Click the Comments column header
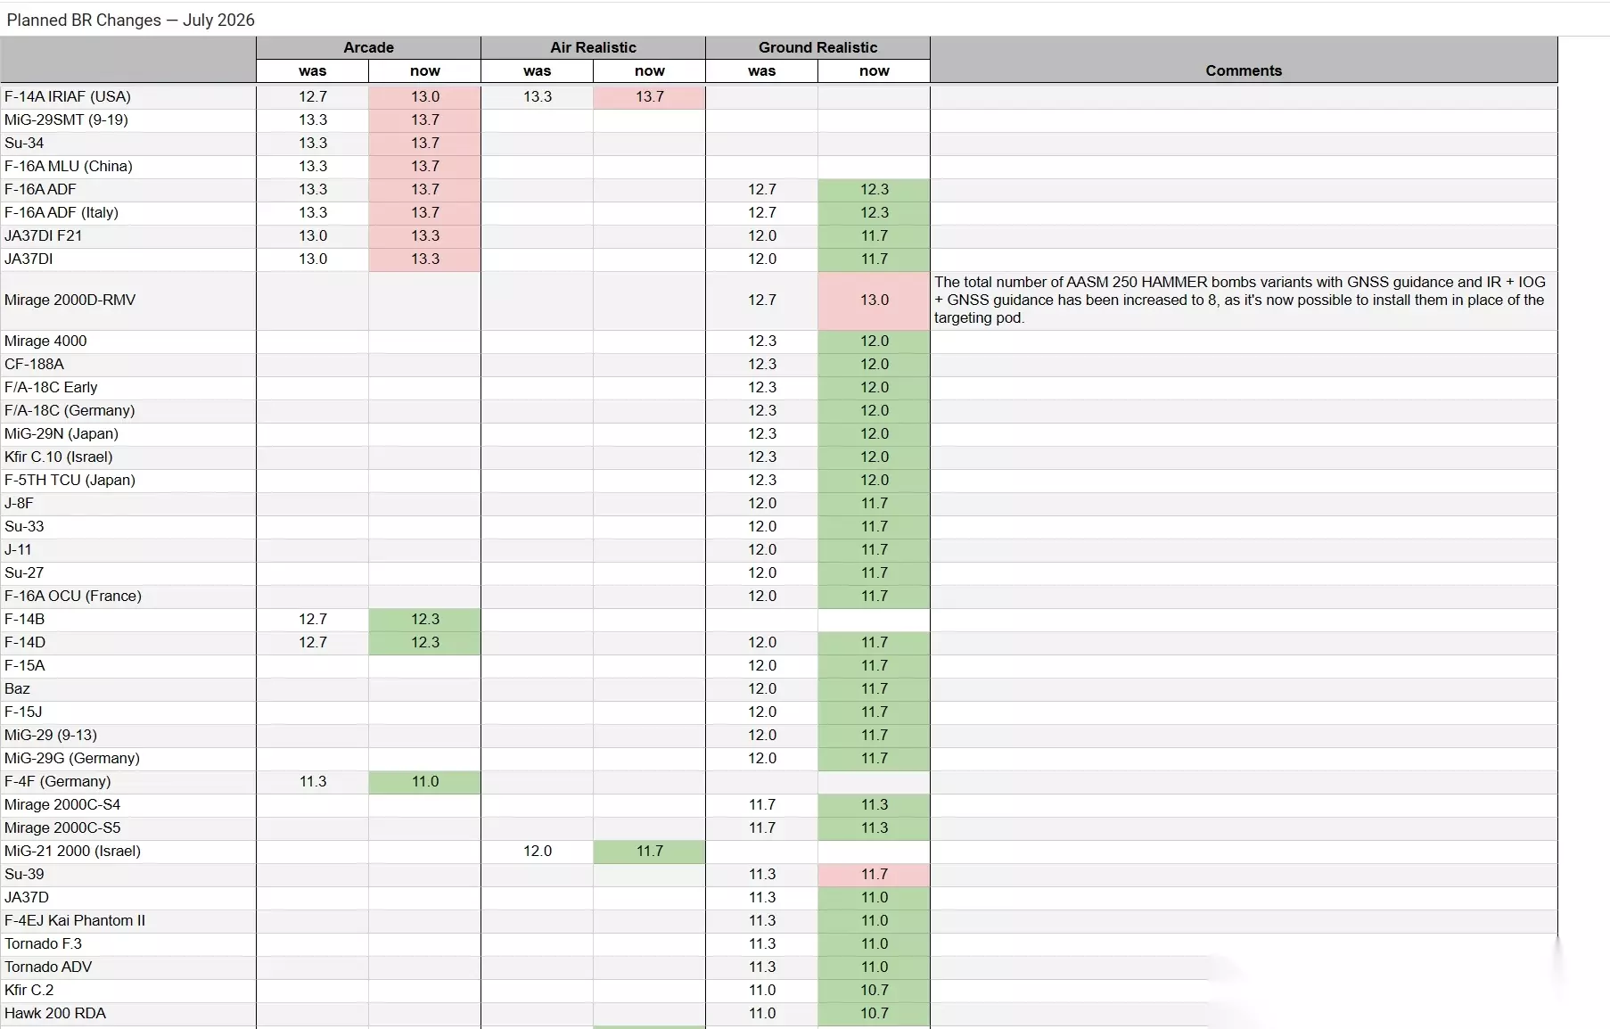This screenshot has width=1610, height=1029. point(1244,70)
